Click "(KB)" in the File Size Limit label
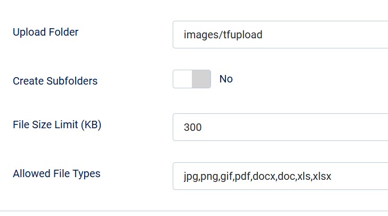 (x=91, y=125)
